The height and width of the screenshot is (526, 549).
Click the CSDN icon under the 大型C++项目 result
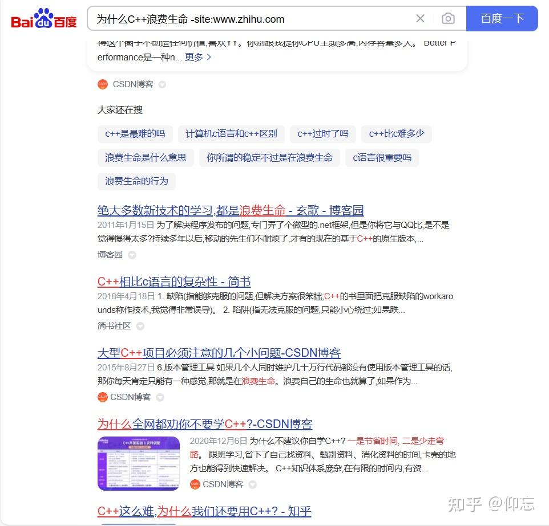pos(102,397)
